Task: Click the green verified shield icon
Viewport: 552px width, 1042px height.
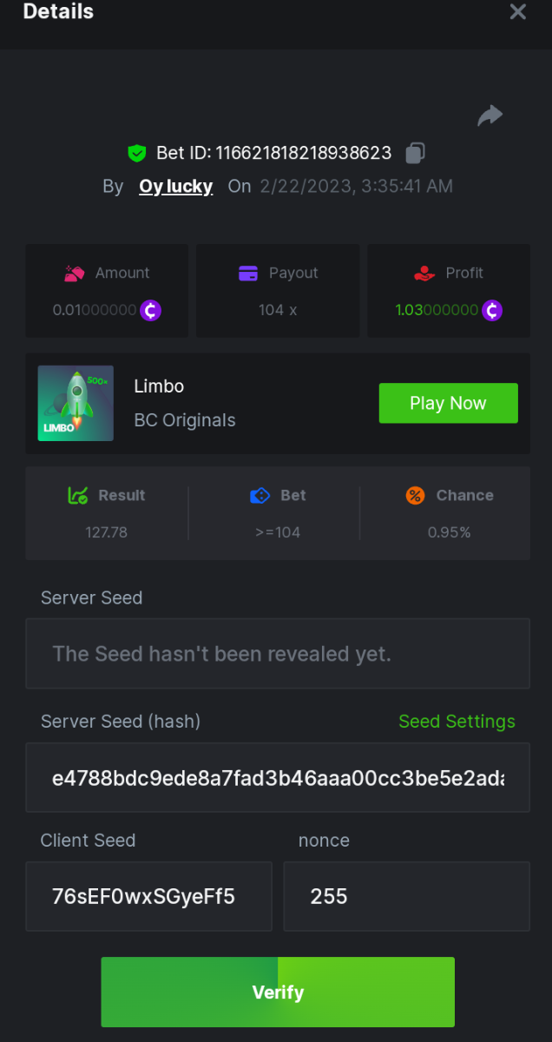Action: [x=136, y=154]
